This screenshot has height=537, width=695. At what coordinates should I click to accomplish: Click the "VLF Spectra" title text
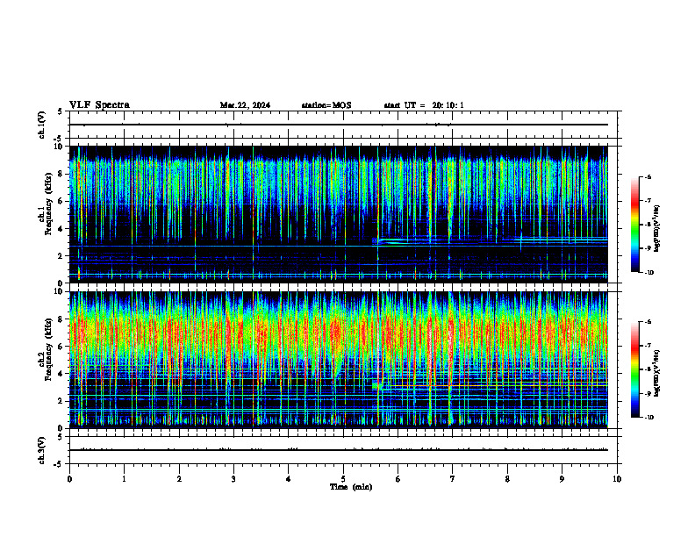[x=99, y=105]
